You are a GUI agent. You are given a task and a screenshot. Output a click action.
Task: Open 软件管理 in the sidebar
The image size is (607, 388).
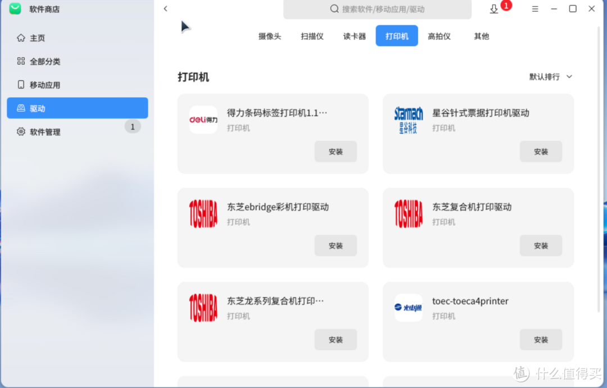point(78,131)
